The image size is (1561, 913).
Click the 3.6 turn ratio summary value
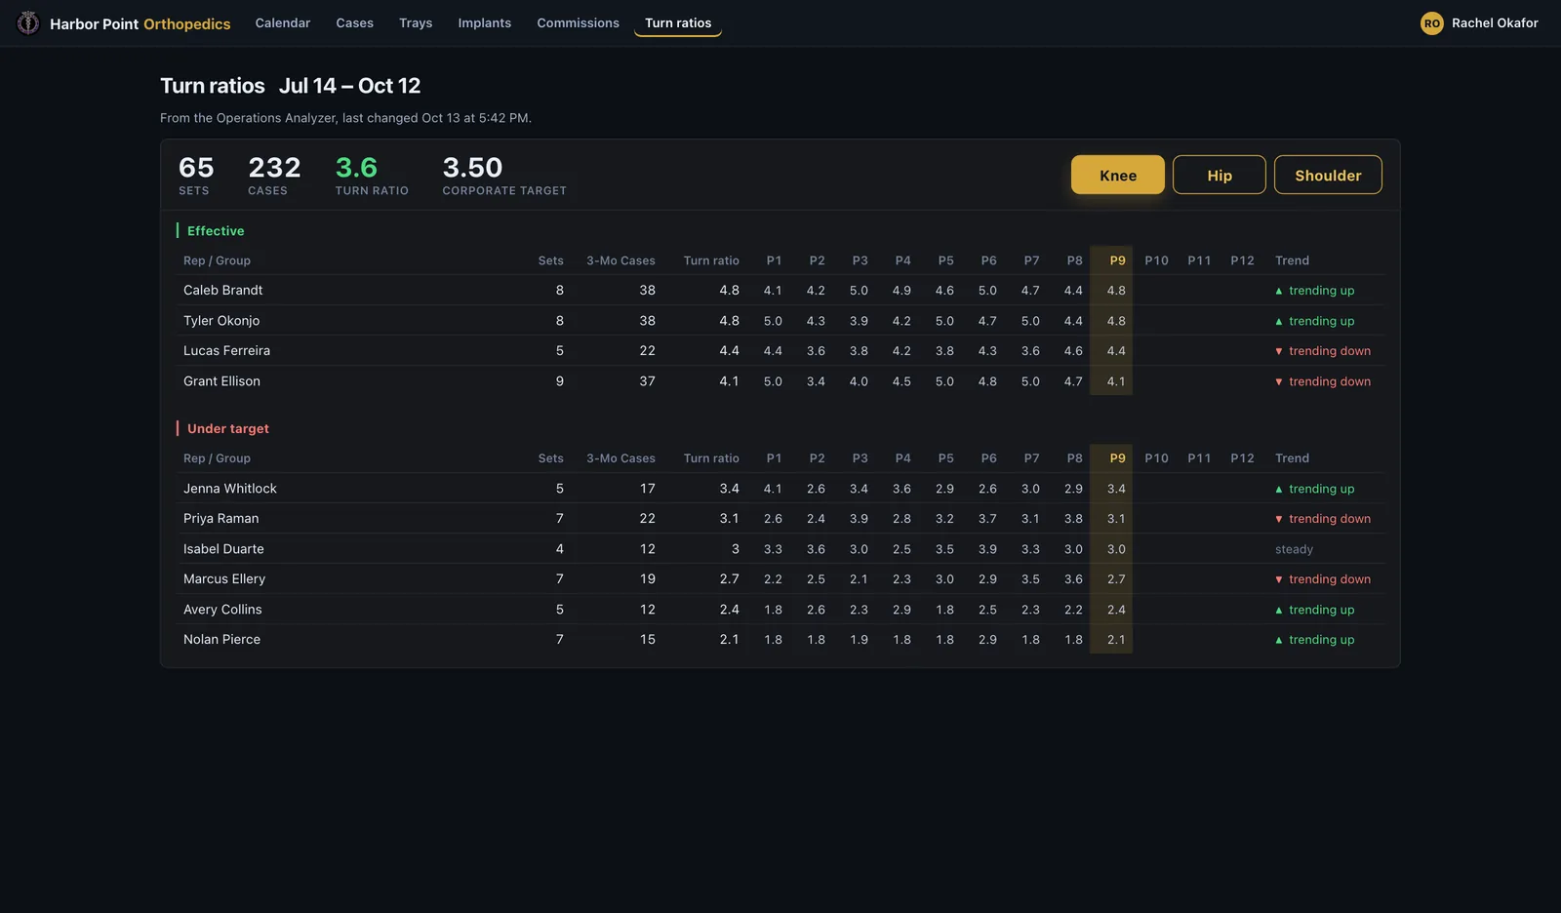(356, 168)
